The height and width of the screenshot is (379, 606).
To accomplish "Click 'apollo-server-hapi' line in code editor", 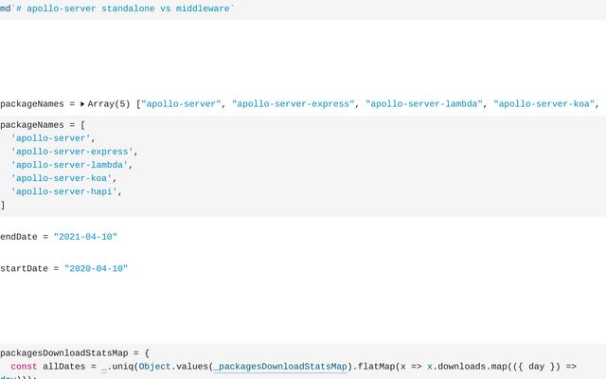I will coord(66,191).
